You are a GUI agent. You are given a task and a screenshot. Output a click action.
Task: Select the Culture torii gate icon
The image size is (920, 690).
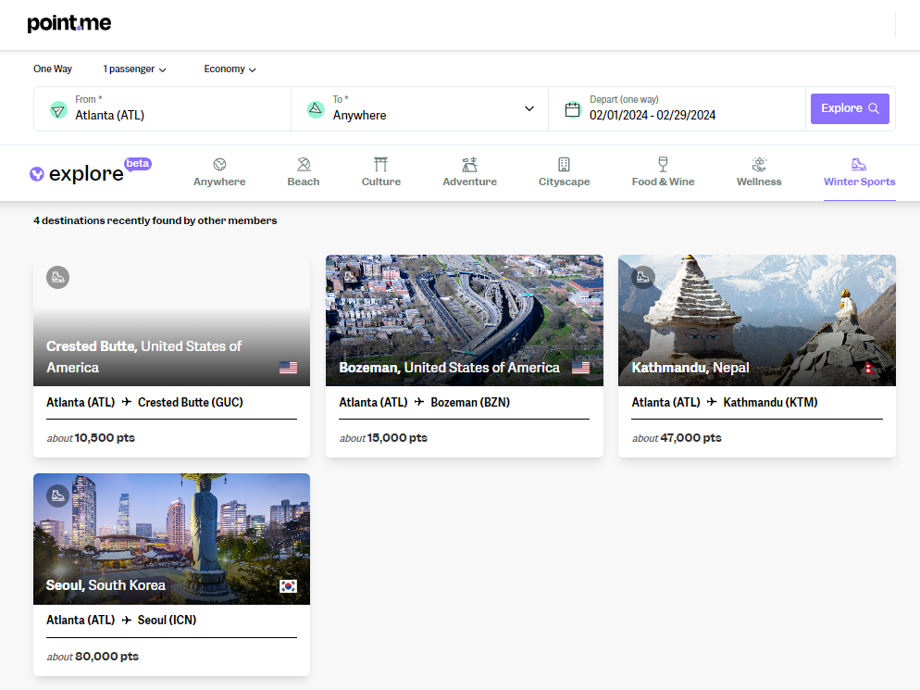(381, 163)
